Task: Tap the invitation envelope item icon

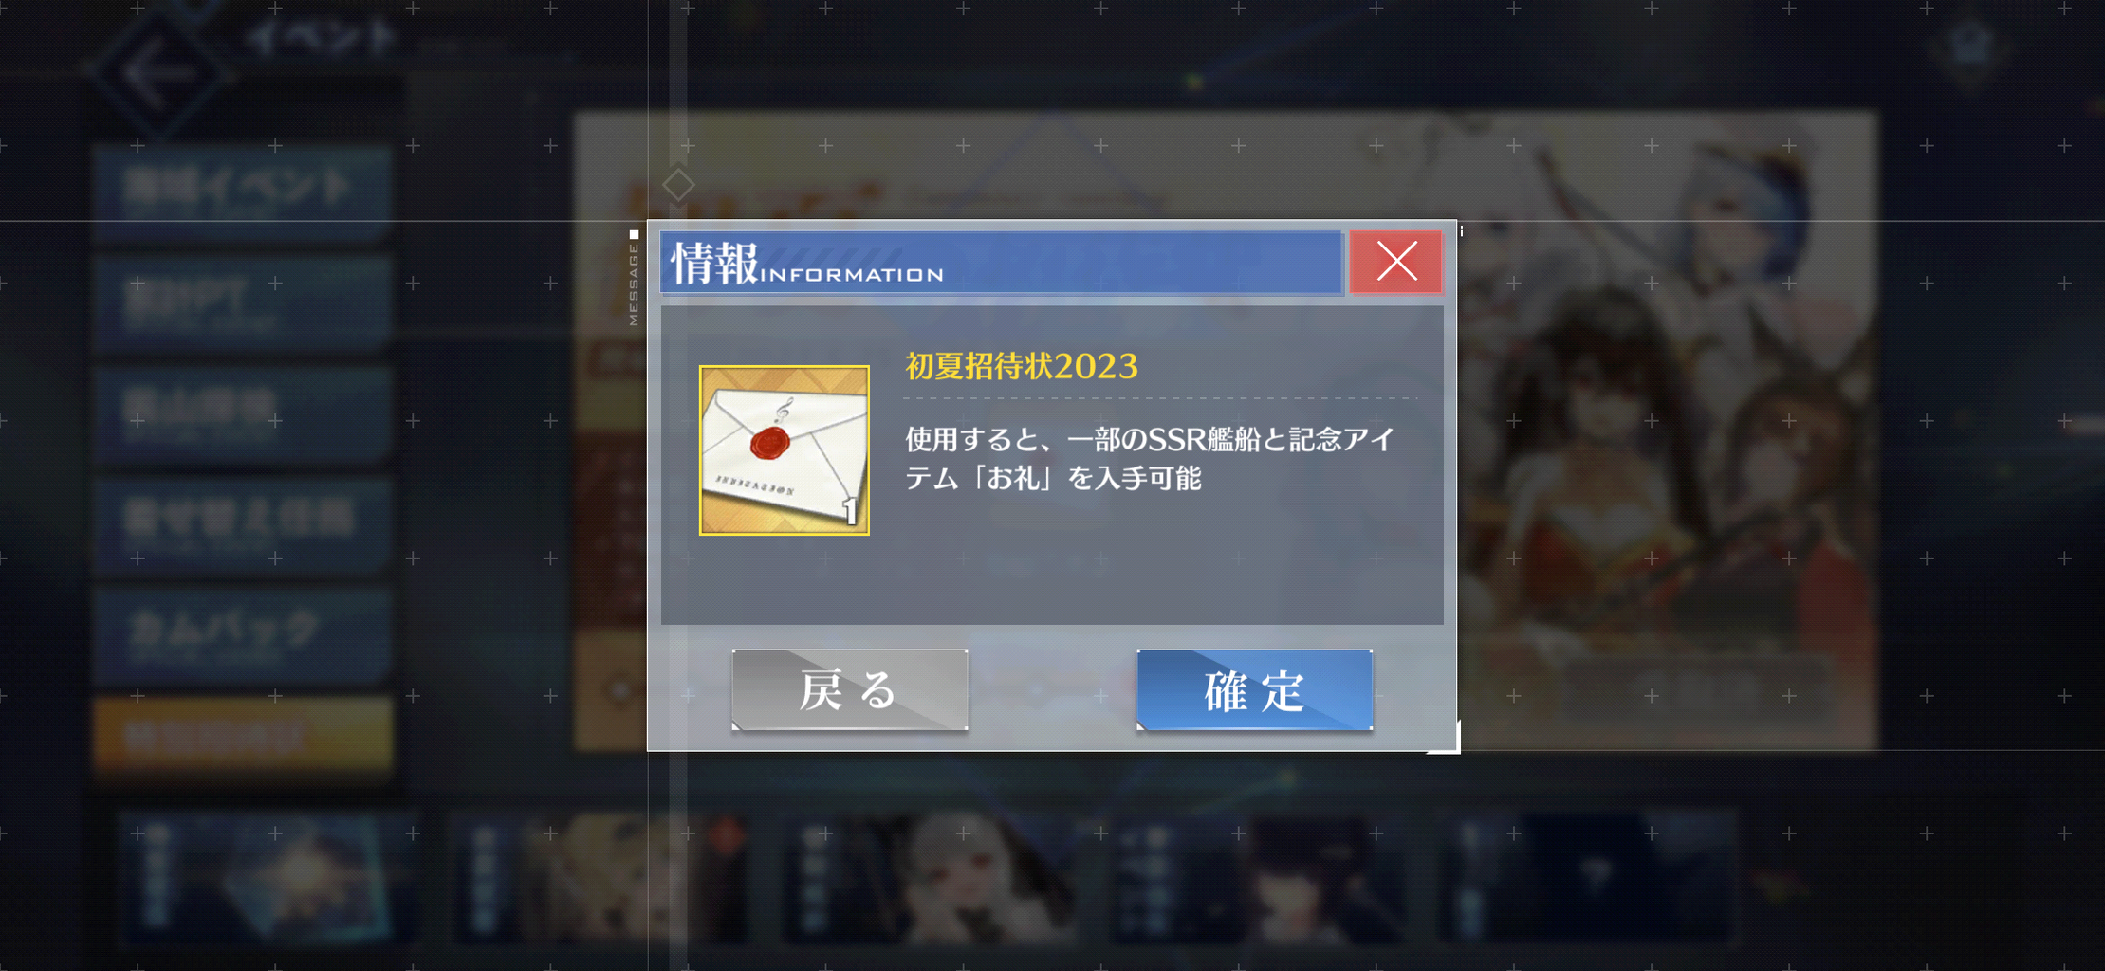Action: pyautogui.click(x=785, y=450)
